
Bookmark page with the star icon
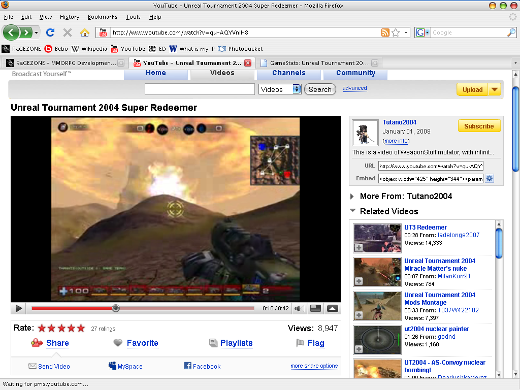click(396, 32)
